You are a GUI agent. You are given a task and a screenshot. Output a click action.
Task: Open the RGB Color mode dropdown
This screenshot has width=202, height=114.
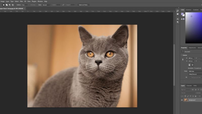pos(195,71)
